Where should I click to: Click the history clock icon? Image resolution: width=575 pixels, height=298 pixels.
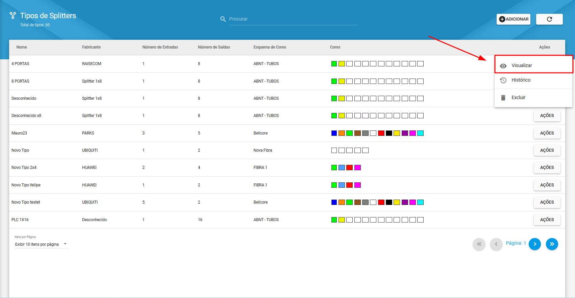pyautogui.click(x=503, y=80)
